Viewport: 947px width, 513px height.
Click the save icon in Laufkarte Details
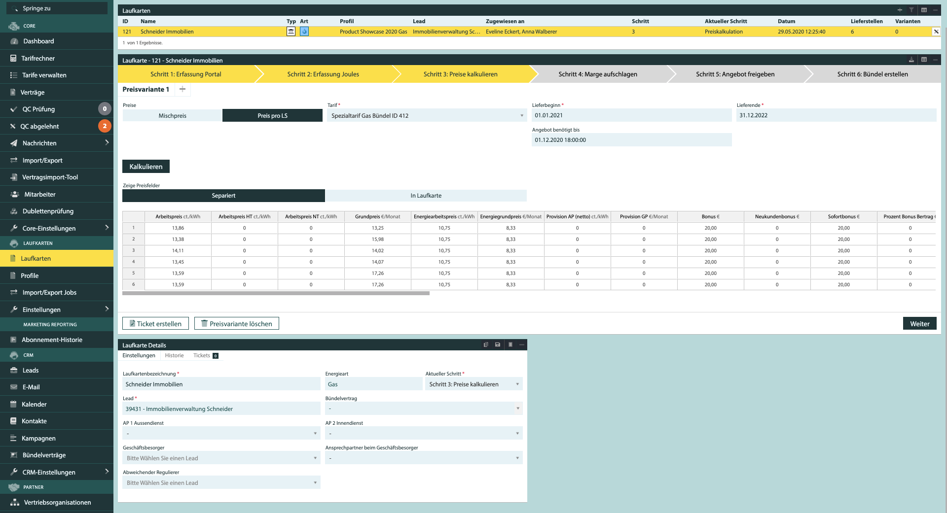point(498,344)
